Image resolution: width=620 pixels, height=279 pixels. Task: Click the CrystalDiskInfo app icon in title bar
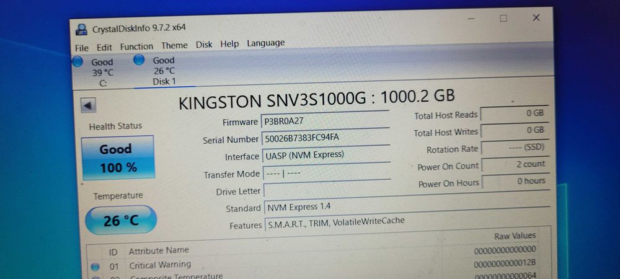[x=81, y=29]
